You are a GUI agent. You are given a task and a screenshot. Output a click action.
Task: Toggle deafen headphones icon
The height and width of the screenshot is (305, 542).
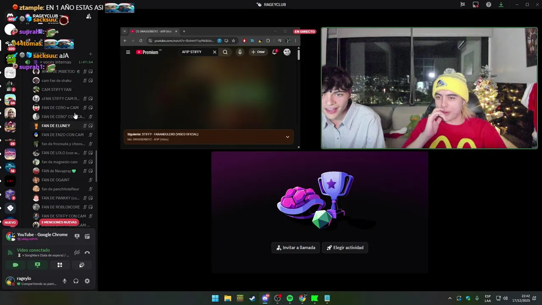pyautogui.click(x=76, y=281)
